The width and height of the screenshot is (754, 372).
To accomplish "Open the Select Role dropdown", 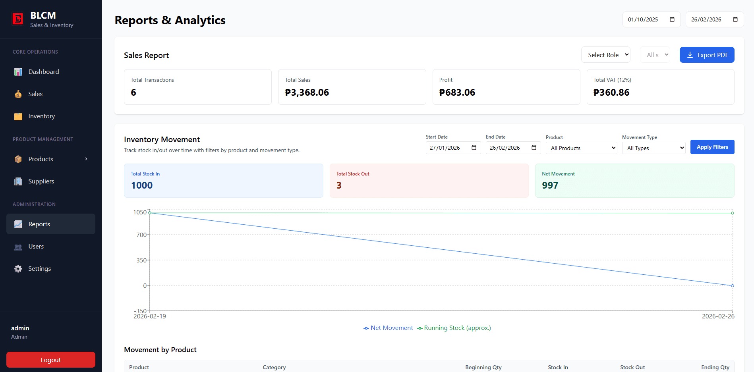I will click(x=605, y=55).
